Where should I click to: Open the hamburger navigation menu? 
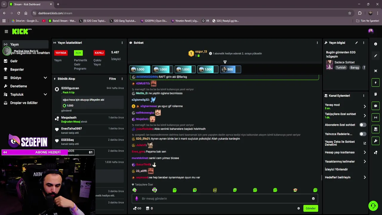(x=6, y=31)
